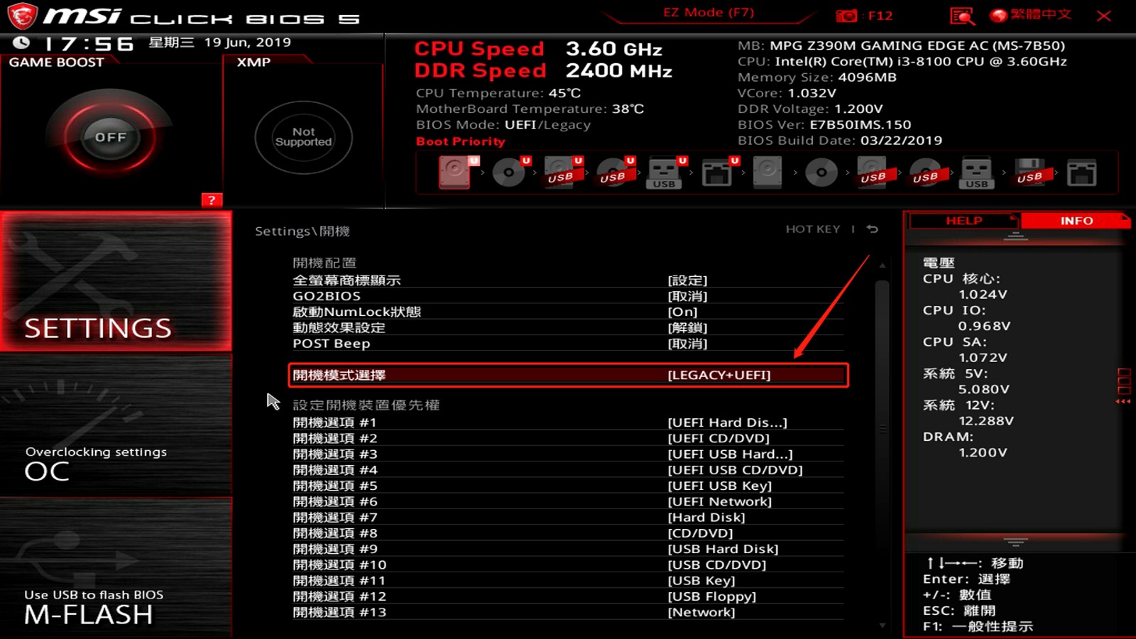Open 開機選項 #1 UEFI Hard Disk selector
The height and width of the screenshot is (639, 1136).
click(x=726, y=422)
